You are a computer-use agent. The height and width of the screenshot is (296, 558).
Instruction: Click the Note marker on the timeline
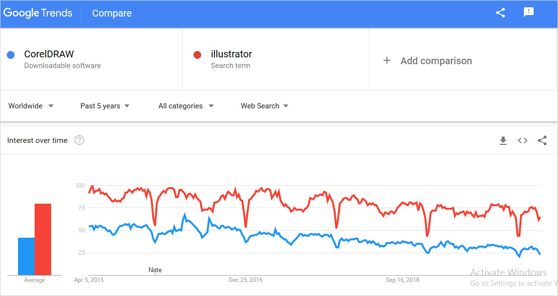click(155, 270)
